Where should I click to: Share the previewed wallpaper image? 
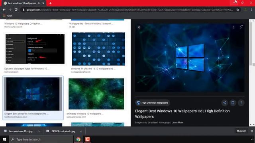click(225, 102)
